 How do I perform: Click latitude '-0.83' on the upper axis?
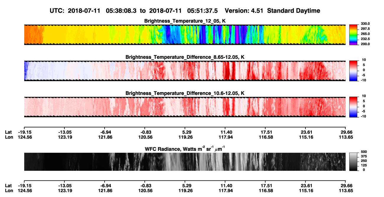tap(145, 132)
